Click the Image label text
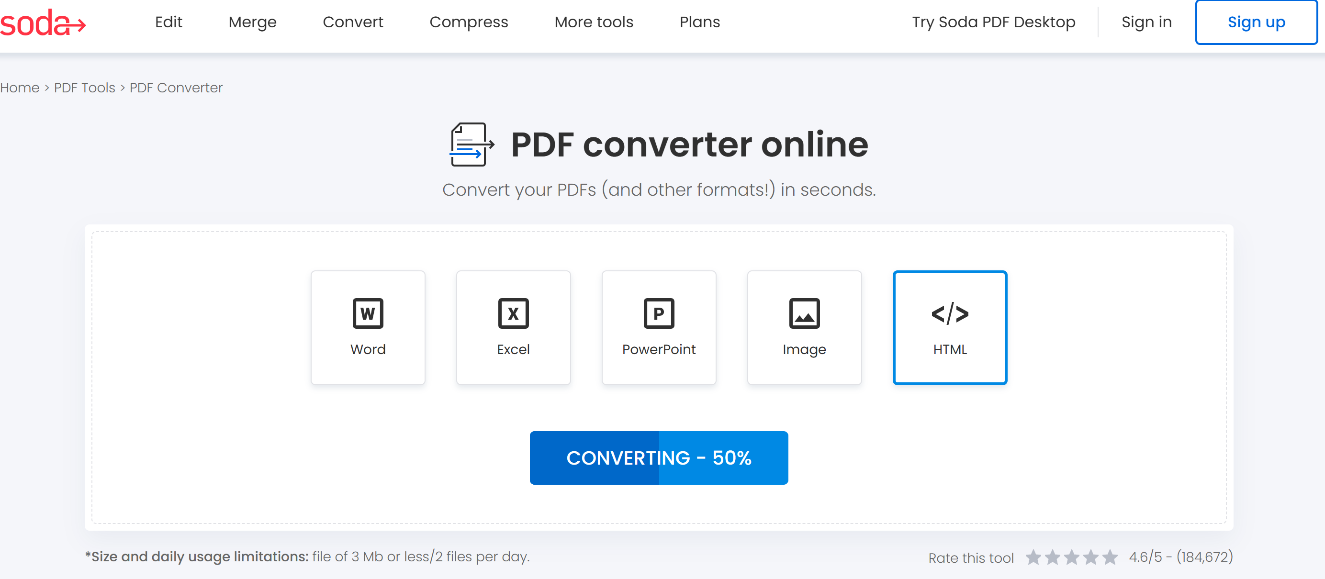Viewport: 1325px width, 579px height. pyautogui.click(x=805, y=350)
